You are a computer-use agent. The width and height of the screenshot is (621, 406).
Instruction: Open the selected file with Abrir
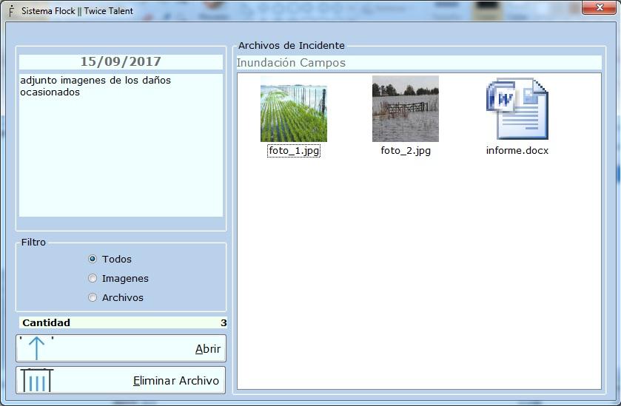pos(121,348)
